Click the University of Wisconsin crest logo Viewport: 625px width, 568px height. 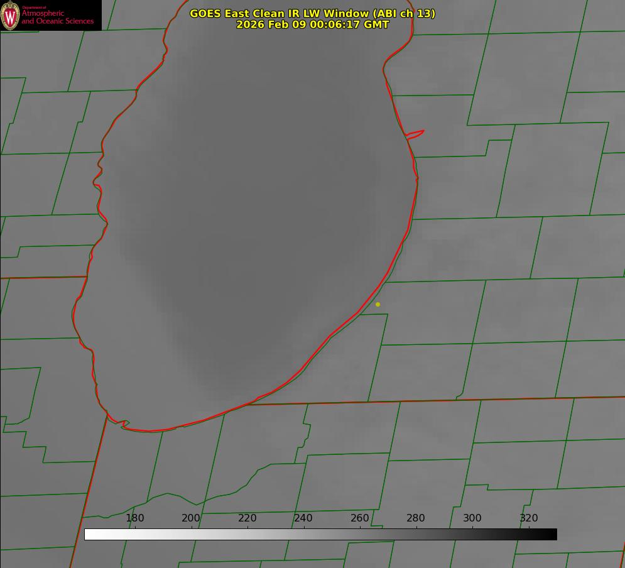(x=10, y=15)
